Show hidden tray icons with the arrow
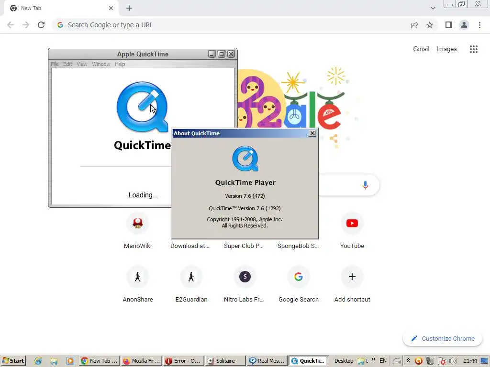This screenshot has height=367, width=490. [408, 360]
